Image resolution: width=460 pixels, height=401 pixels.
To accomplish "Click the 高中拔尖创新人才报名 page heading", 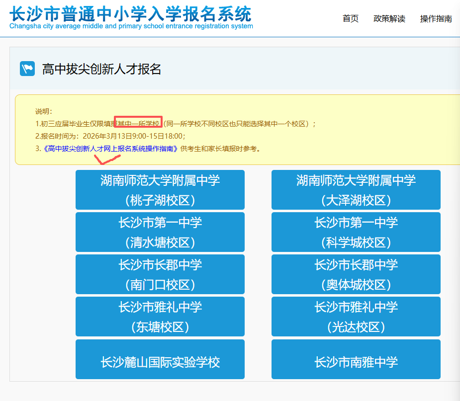I will (101, 69).
